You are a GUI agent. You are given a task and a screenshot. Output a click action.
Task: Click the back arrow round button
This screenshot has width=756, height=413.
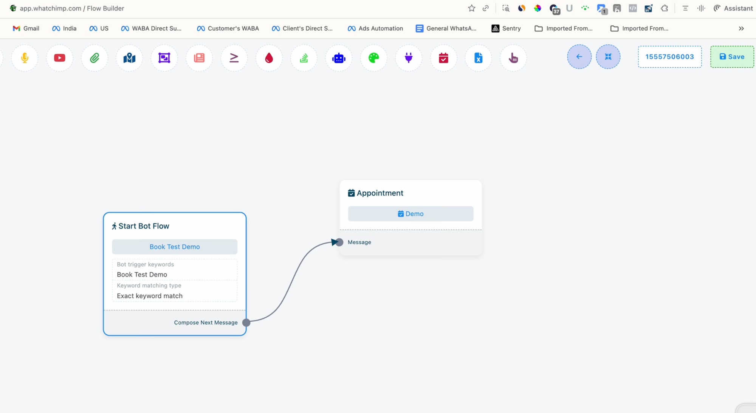pyautogui.click(x=579, y=57)
